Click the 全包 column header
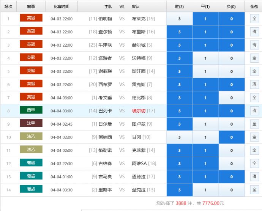The height and width of the screenshot is (211, 262). tap(254, 6)
